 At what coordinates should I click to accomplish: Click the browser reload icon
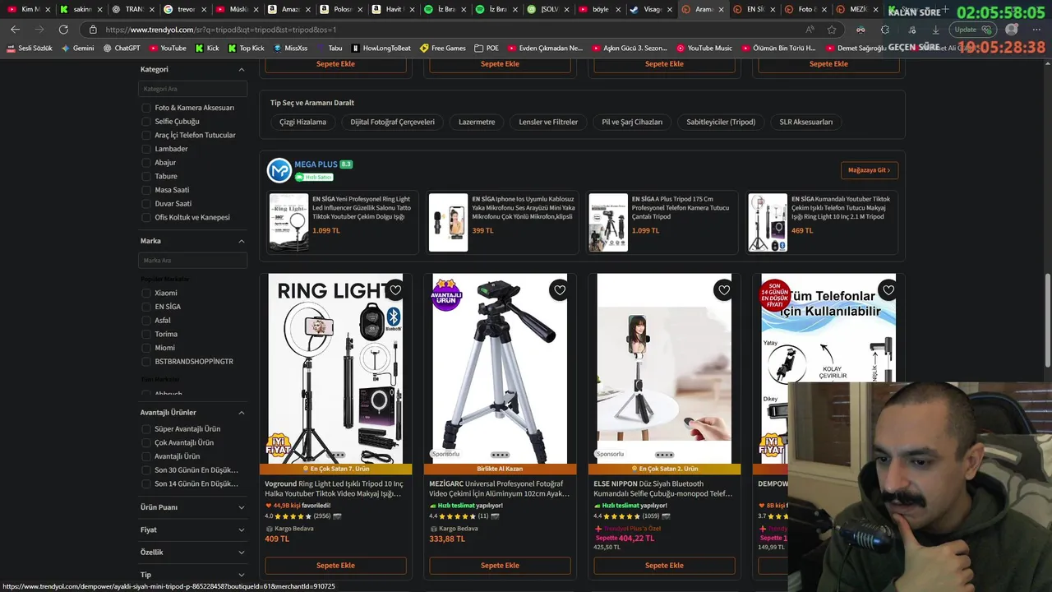(x=63, y=30)
